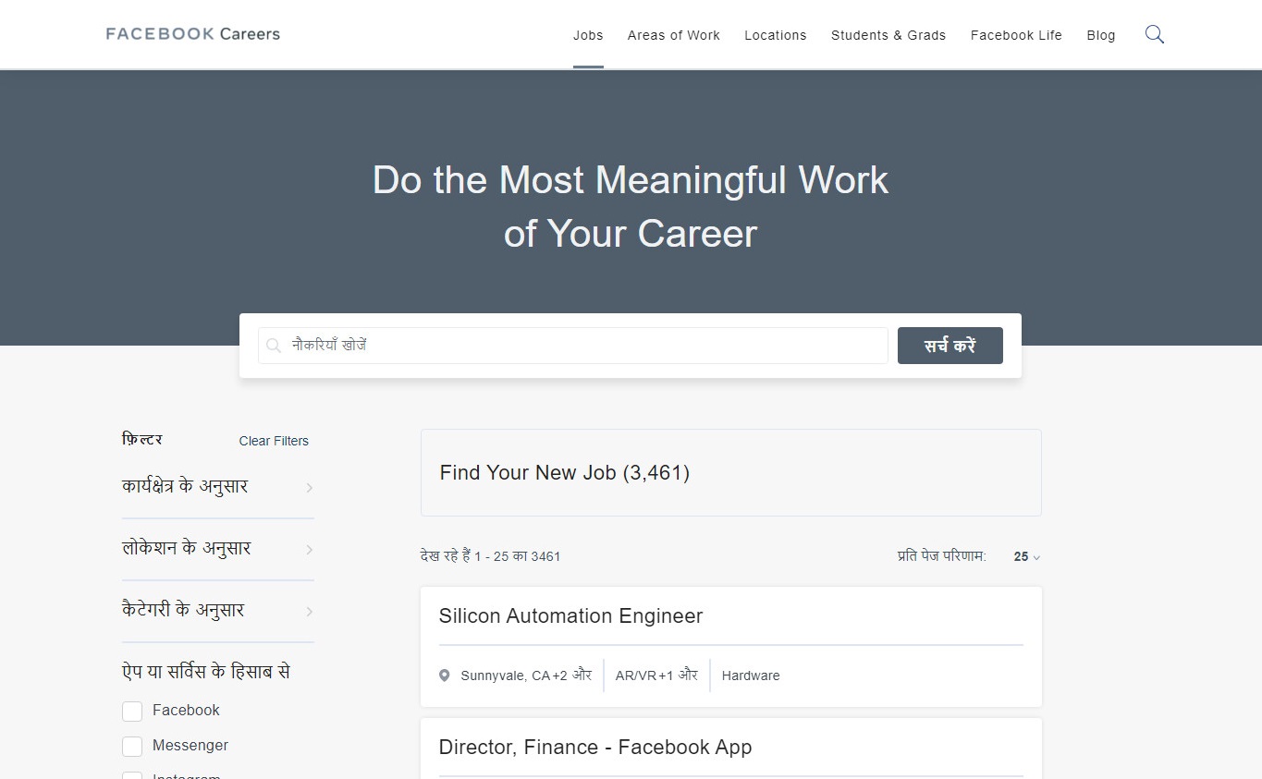Open Director, Finance - Facebook App listing

594,748
